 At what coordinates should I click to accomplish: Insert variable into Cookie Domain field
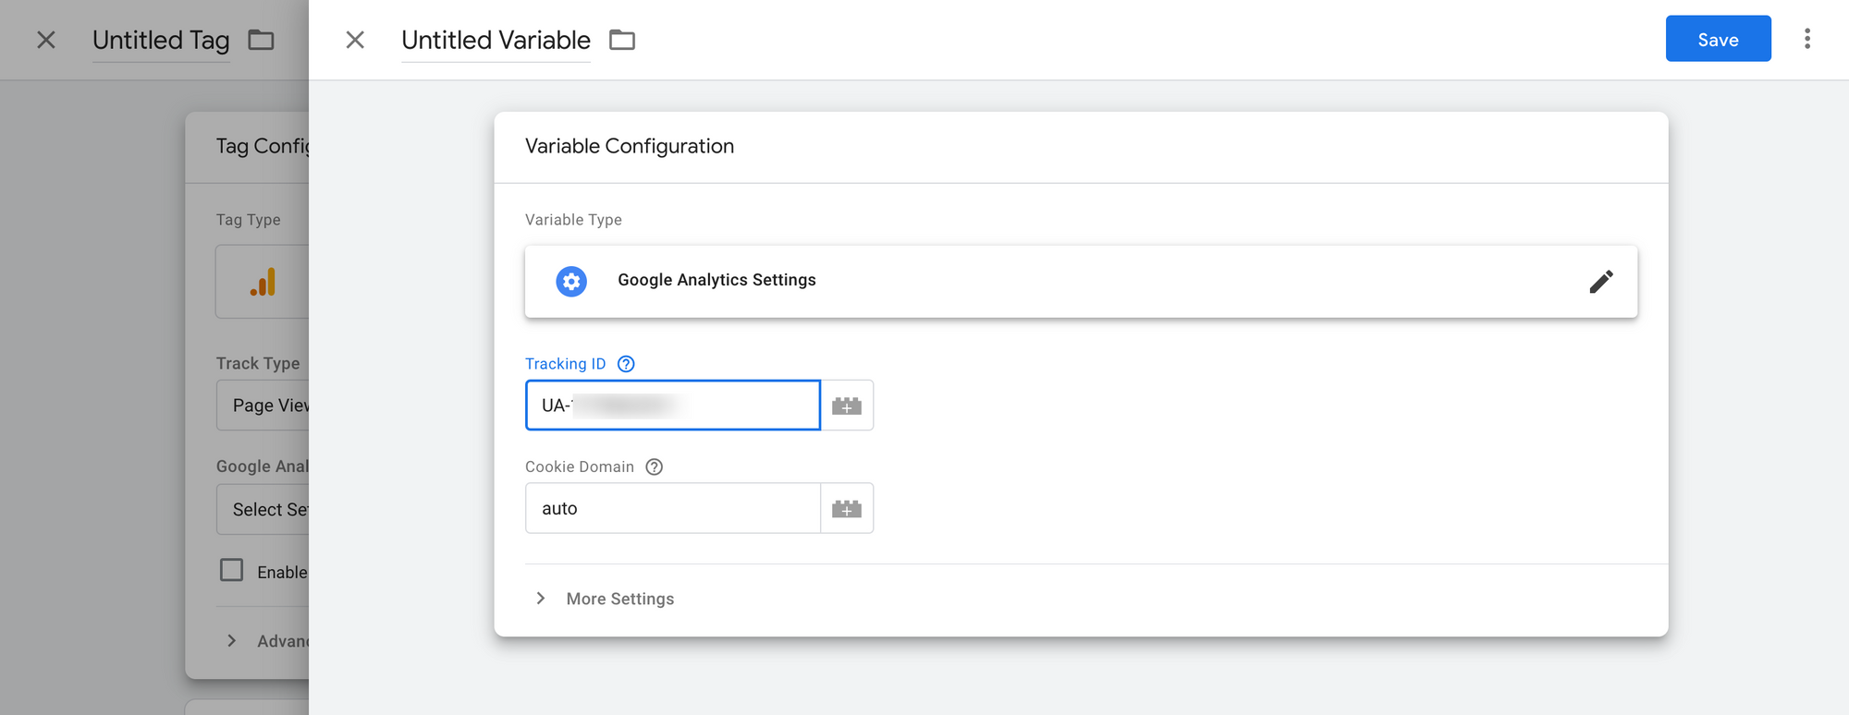847,509
